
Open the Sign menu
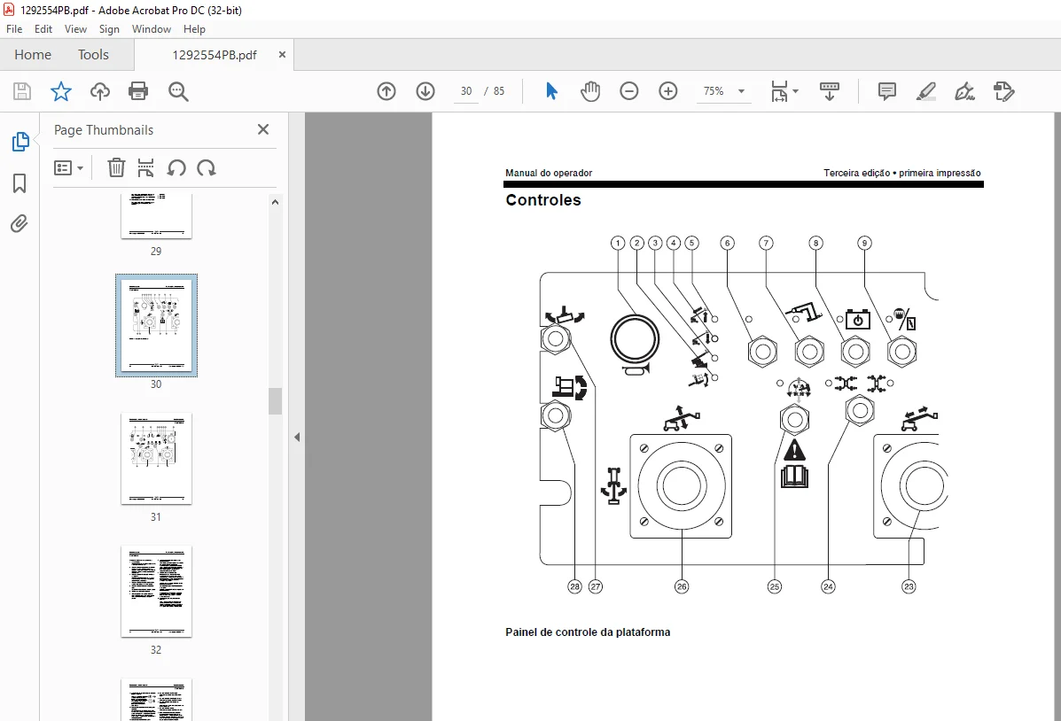click(x=109, y=29)
